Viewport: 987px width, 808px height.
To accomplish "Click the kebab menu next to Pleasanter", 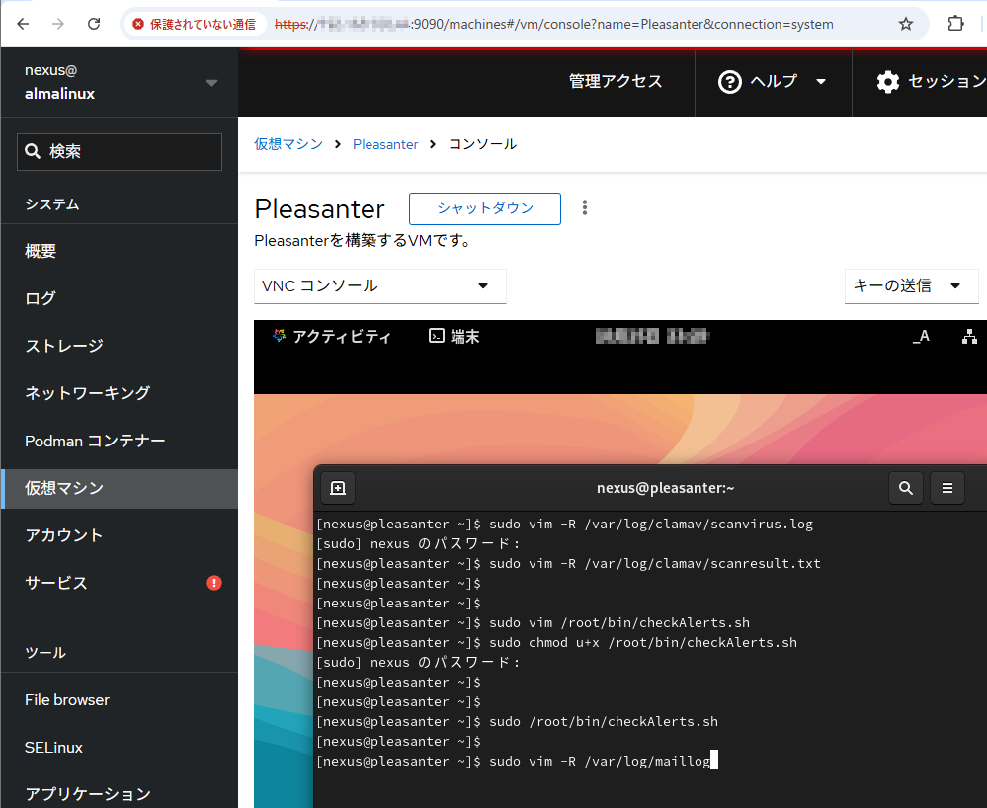I will 585,207.
